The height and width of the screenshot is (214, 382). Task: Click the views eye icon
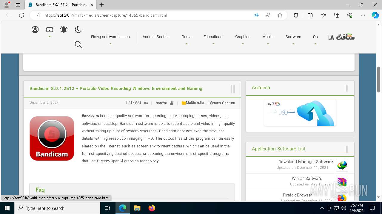point(146,103)
